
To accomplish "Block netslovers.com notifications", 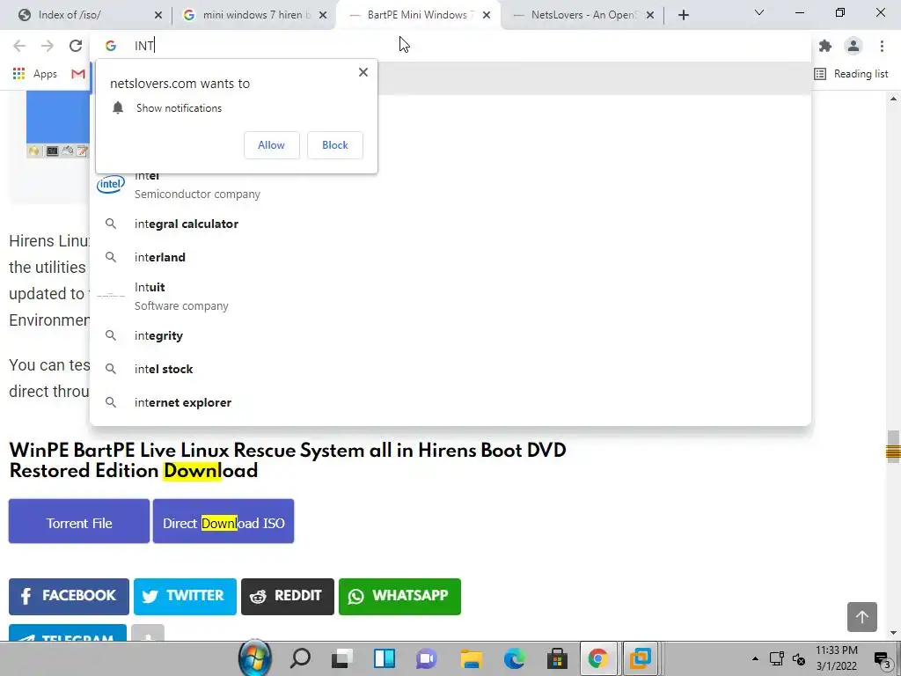I will click(335, 145).
